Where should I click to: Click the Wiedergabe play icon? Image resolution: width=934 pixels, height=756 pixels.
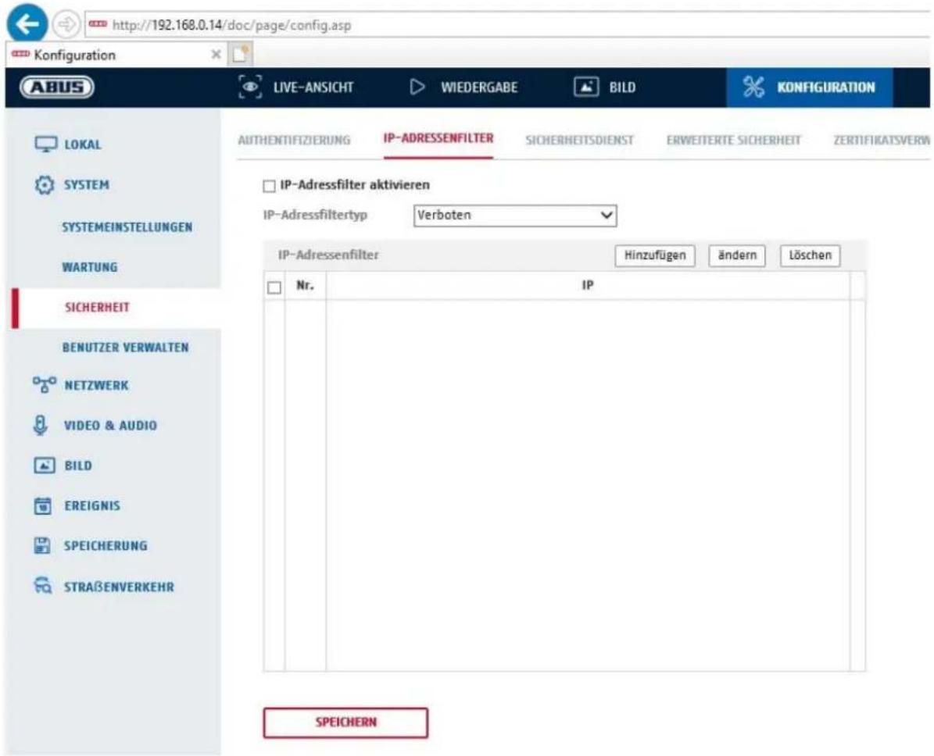pyautogui.click(x=417, y=87)
